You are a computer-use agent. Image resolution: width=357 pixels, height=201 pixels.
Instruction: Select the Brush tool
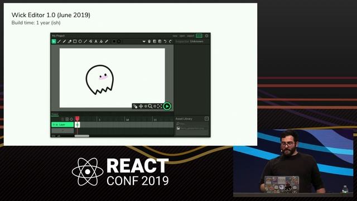point(59,41)
